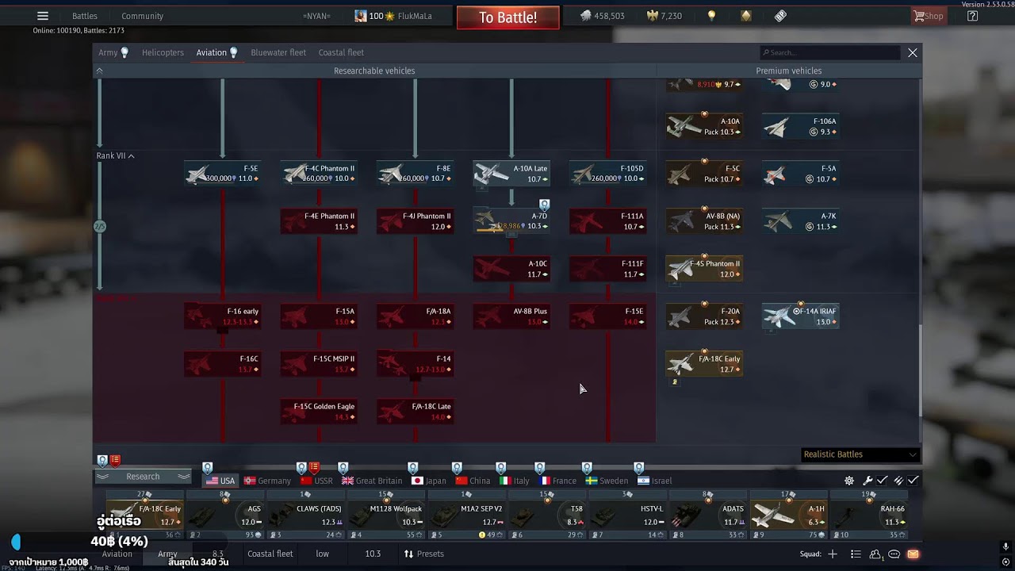Toggle the microphone icon
Image resolution: width=1015 pixels, height=571 pixels.
1005,546
